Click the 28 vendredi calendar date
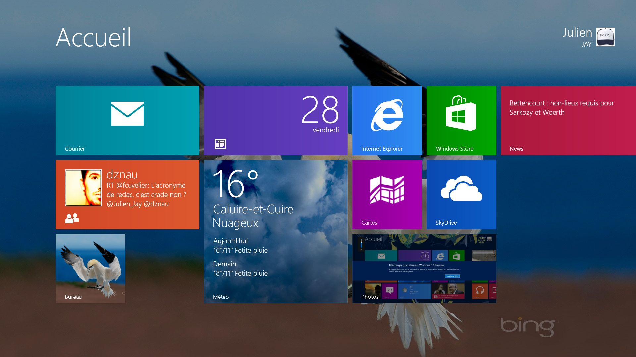636x357 pixels. point(320,114)
